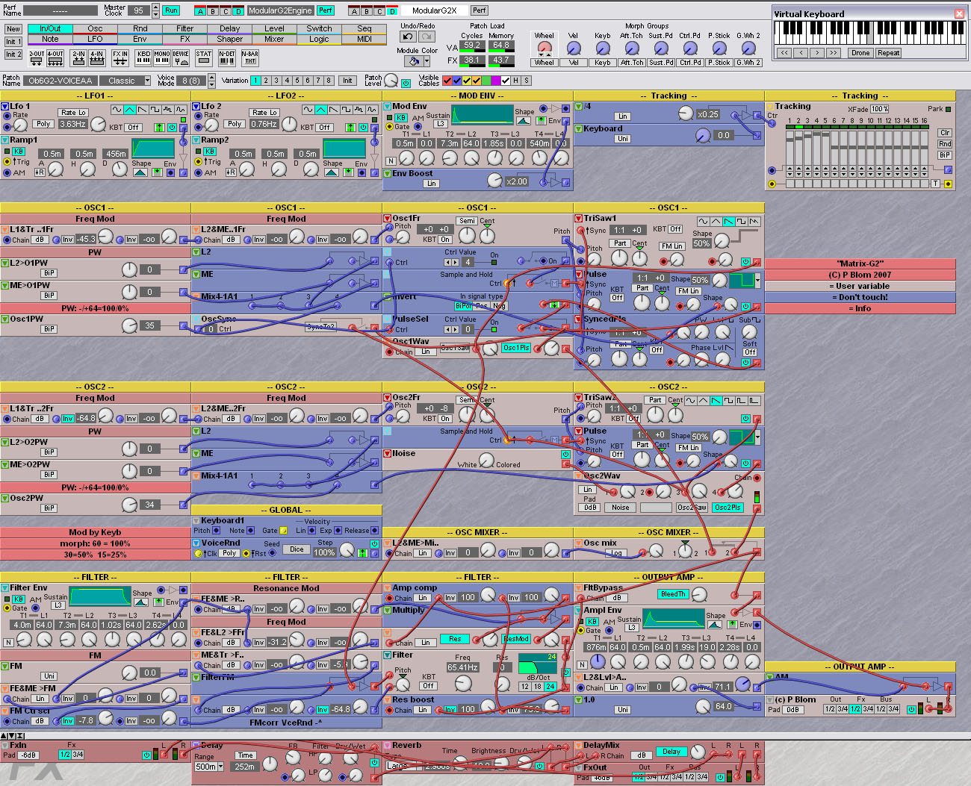Add the DEVICE module
Image resolution: width=971 pixels, height=786 pixels.
181,57
